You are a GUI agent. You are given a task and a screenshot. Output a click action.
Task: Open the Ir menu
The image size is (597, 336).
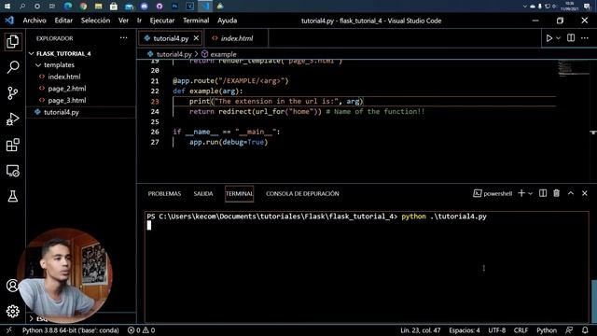click(139, 21)
